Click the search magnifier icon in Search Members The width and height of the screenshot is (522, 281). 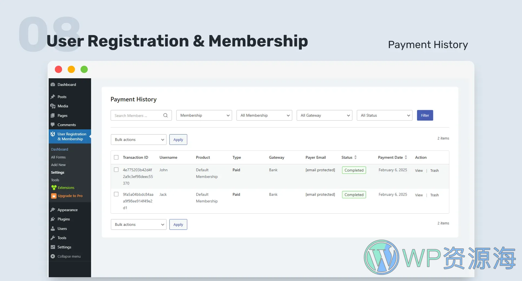coord(165,115)
